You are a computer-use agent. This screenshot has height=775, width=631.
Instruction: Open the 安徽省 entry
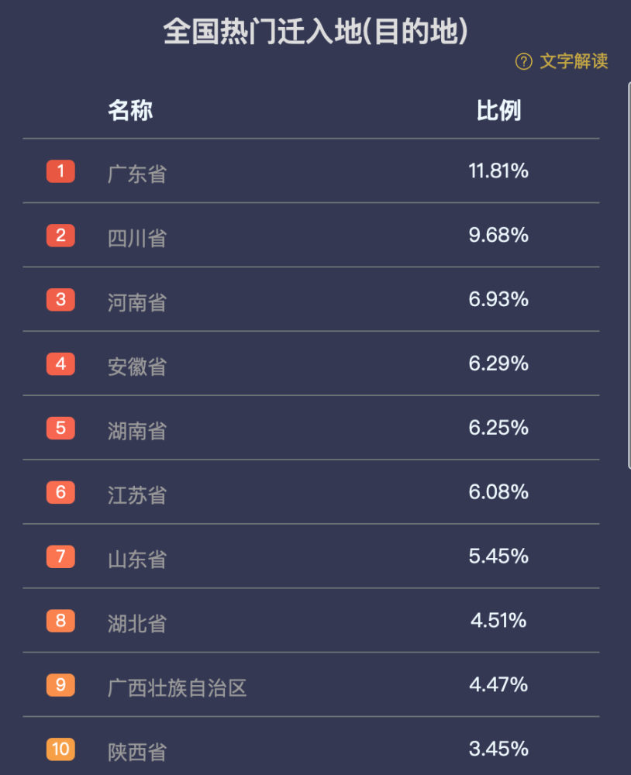coord(137,367)
